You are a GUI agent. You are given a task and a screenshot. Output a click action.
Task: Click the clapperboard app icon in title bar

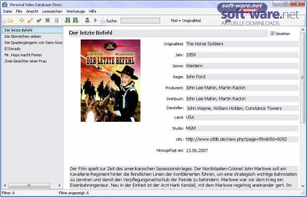[x=5, y=4]
